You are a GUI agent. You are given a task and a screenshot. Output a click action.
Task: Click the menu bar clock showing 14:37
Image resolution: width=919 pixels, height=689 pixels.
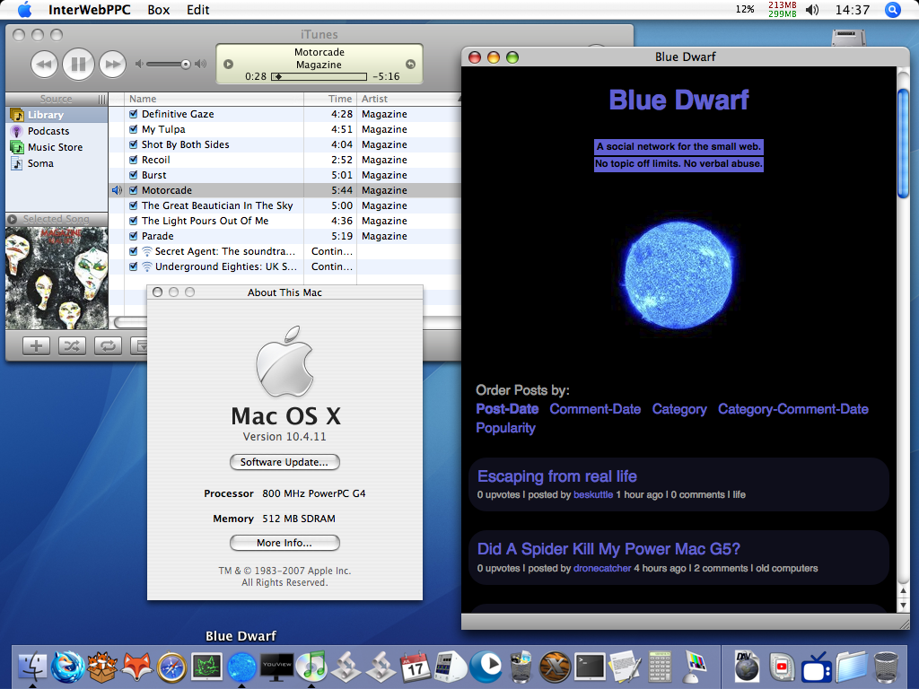click(x=853, y=10)
